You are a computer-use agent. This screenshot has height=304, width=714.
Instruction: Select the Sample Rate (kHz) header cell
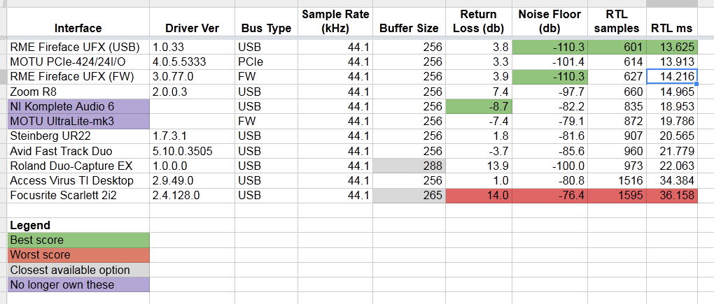[x=335, y=22]
